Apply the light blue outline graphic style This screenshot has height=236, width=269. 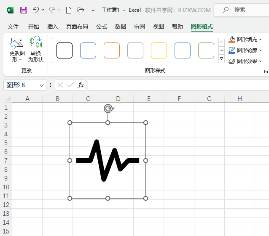click(183, 50)
